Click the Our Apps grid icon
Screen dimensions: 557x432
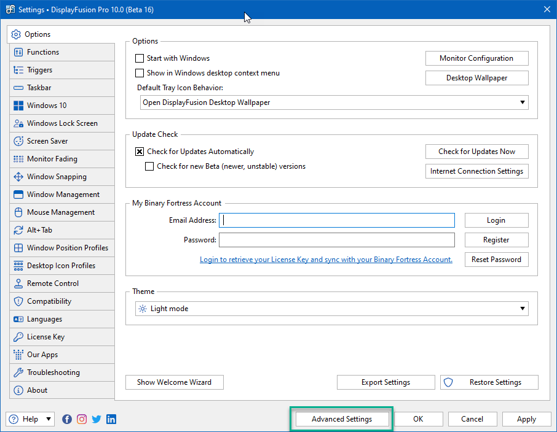[x=18, y=354]
